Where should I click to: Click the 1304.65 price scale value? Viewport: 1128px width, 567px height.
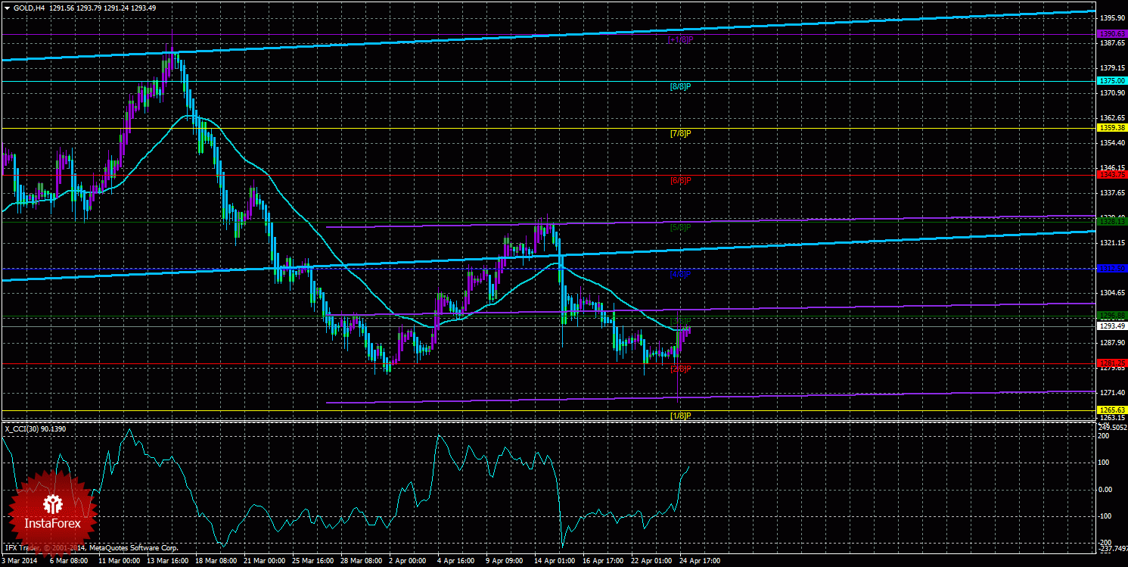[1111, 292]
